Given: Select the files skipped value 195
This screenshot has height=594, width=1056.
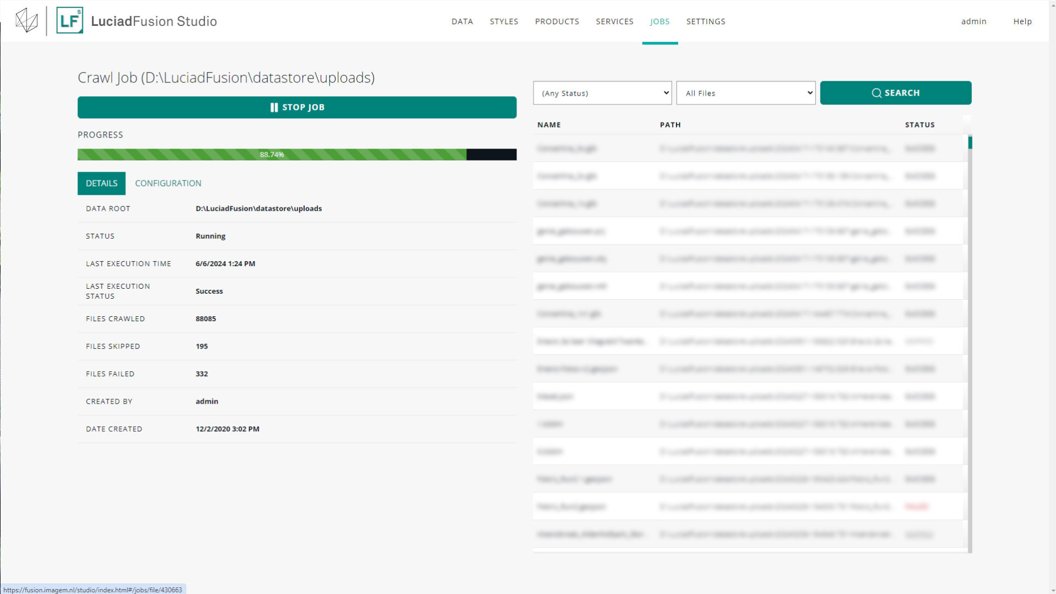Looking at the screenshot, I should pyautogui.click(x=201, y=346).
